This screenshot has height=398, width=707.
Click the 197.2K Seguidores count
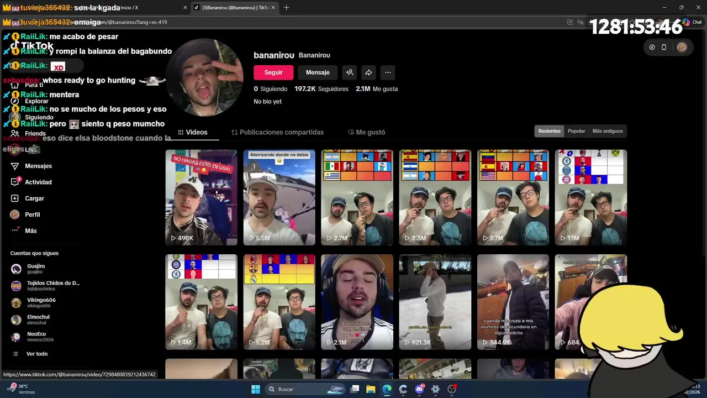click(321, 89)
